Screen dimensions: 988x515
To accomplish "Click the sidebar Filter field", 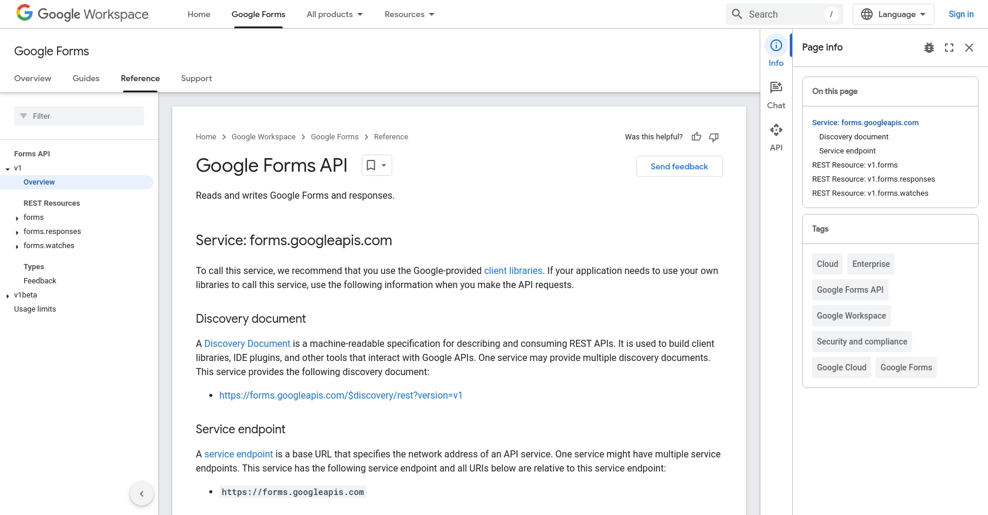I will point(79,116).
